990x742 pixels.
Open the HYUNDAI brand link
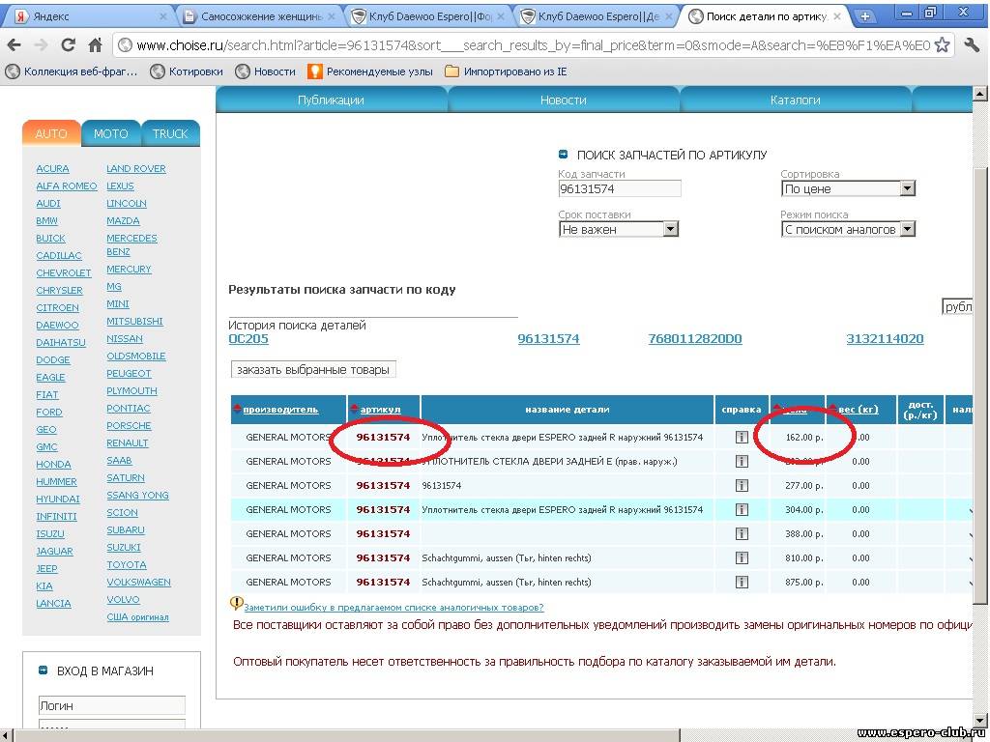[58, 499]
